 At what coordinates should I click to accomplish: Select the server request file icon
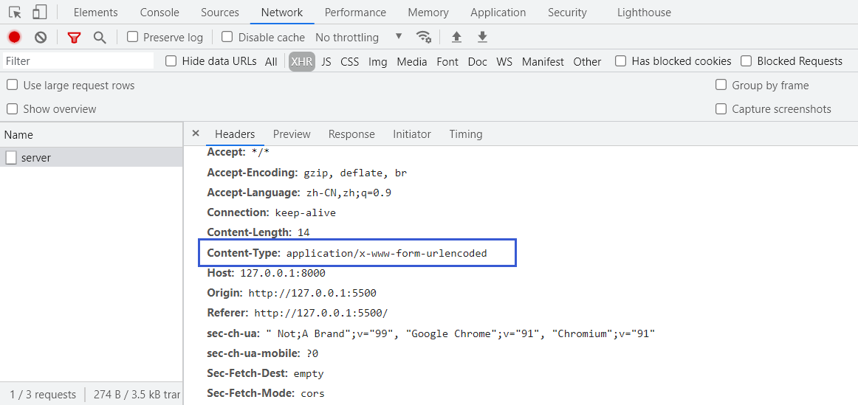tap(11, 158)
